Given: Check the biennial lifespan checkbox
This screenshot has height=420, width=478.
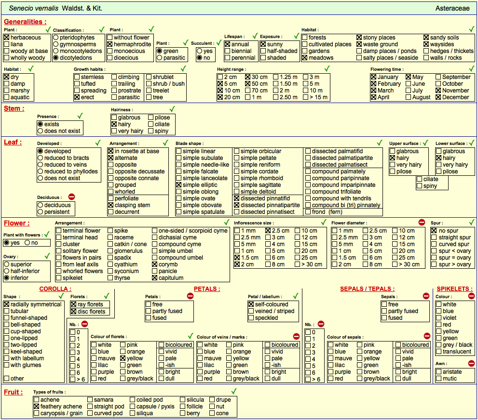Looking at the screenshot, I should click(x=227, y=51).
